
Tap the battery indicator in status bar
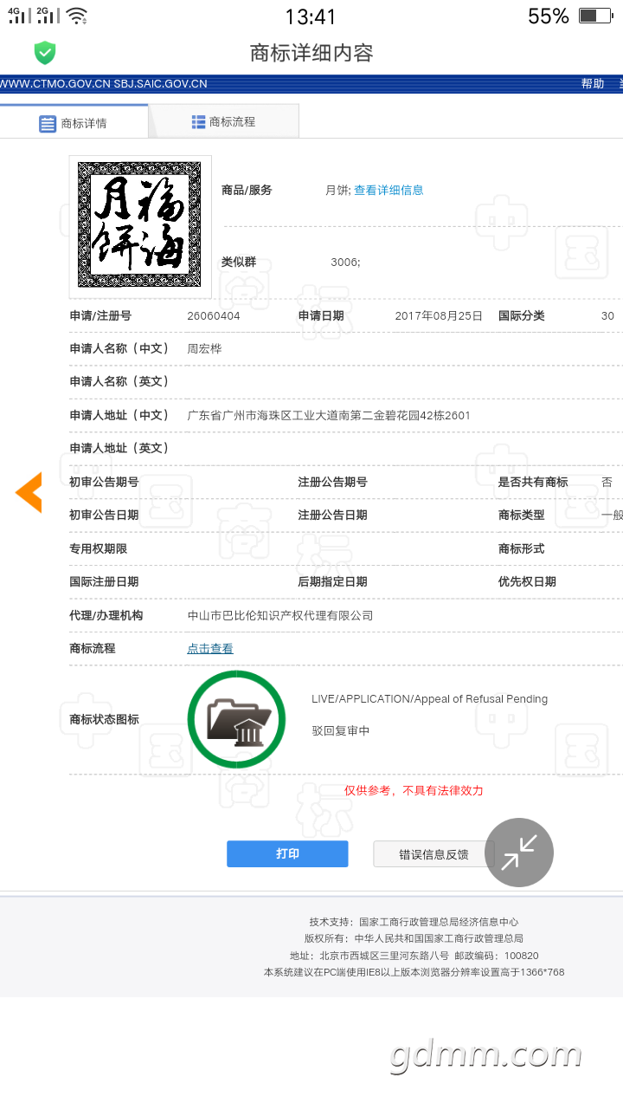pos(595,16)
